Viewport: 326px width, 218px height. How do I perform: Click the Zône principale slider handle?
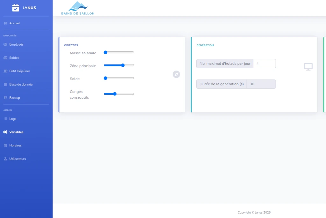(x=123, y=65)
